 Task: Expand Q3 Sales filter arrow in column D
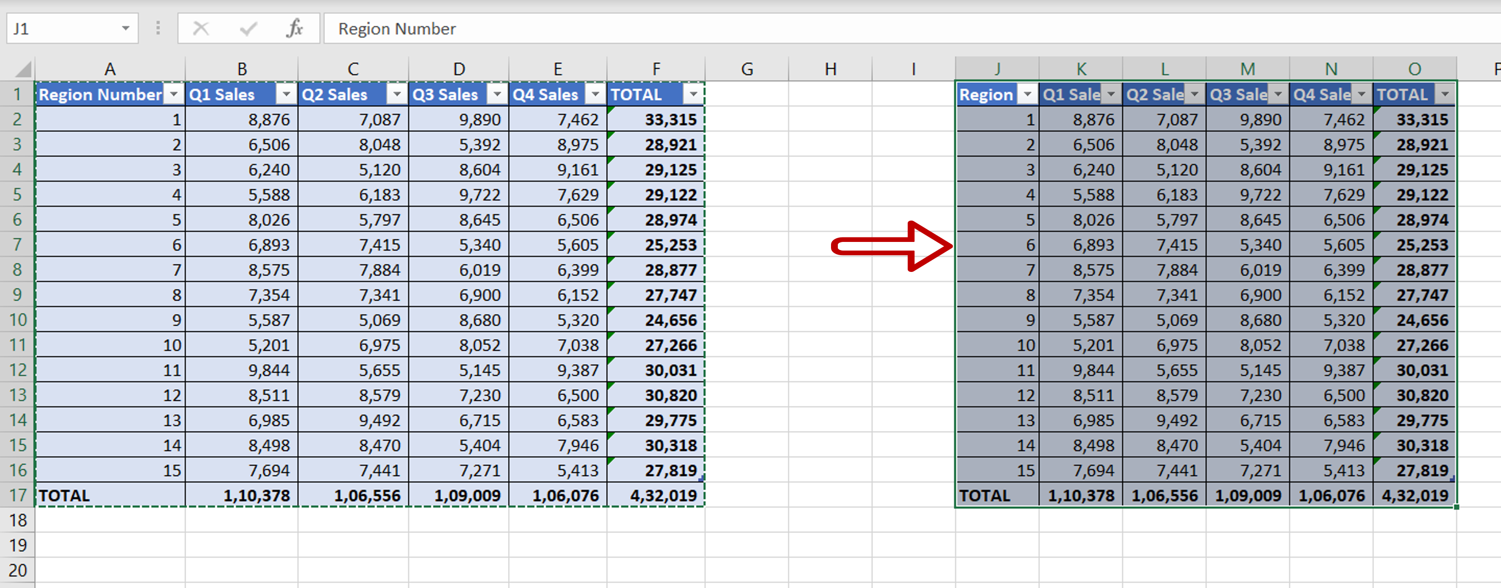[x=497, y=95]
